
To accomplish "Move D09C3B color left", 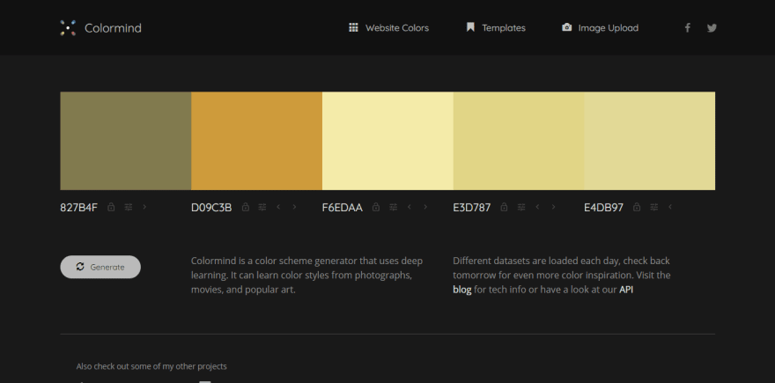I will click(x=278, y=207).
